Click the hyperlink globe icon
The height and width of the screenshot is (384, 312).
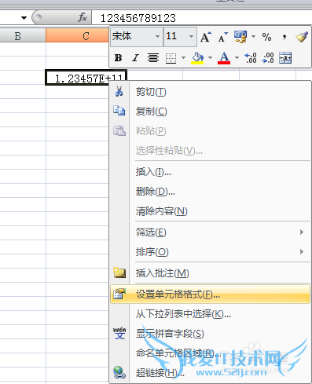point(119,372)
